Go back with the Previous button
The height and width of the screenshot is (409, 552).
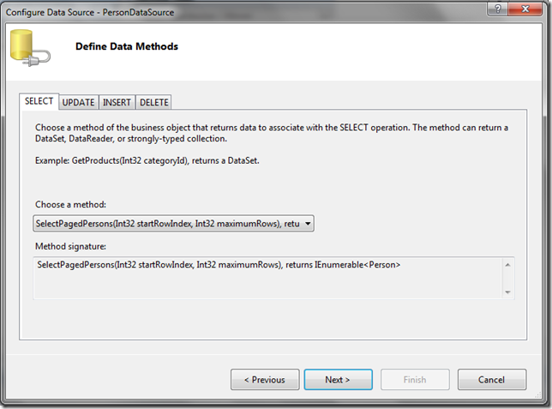pos(265,379)
